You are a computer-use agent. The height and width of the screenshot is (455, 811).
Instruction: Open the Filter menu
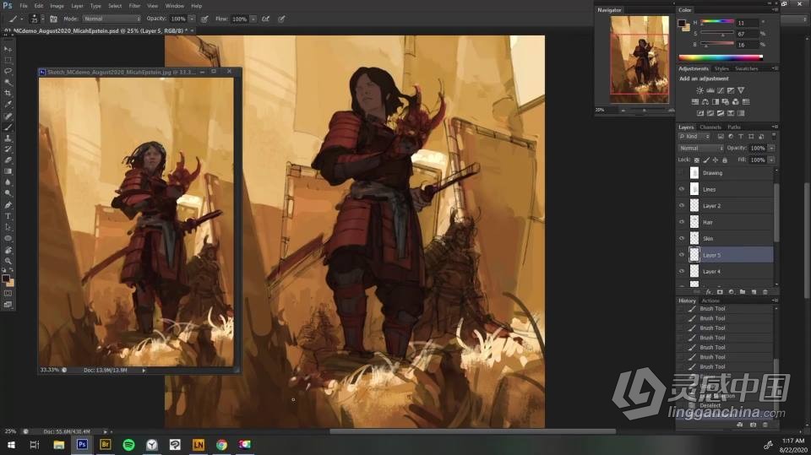[x=134, y=6]
